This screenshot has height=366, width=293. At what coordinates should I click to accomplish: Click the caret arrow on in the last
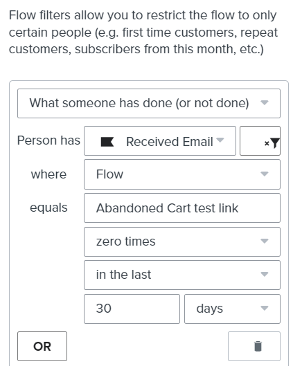265,274
